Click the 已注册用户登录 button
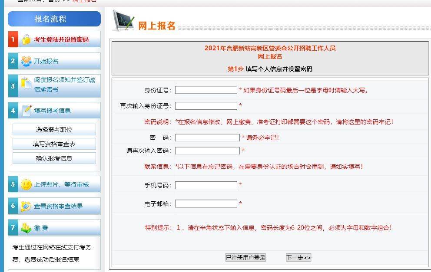The image size is (431, 272). [x=245, y=258]
